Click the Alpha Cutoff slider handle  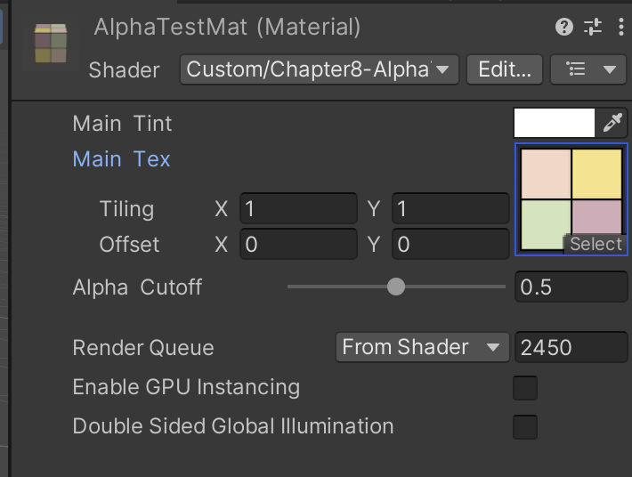pos(396,287)
